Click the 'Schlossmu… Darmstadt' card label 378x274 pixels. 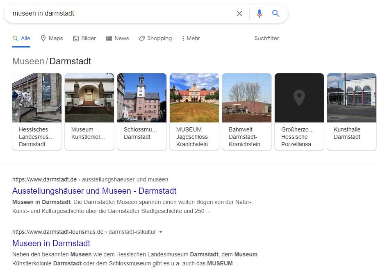pos(141,133)
